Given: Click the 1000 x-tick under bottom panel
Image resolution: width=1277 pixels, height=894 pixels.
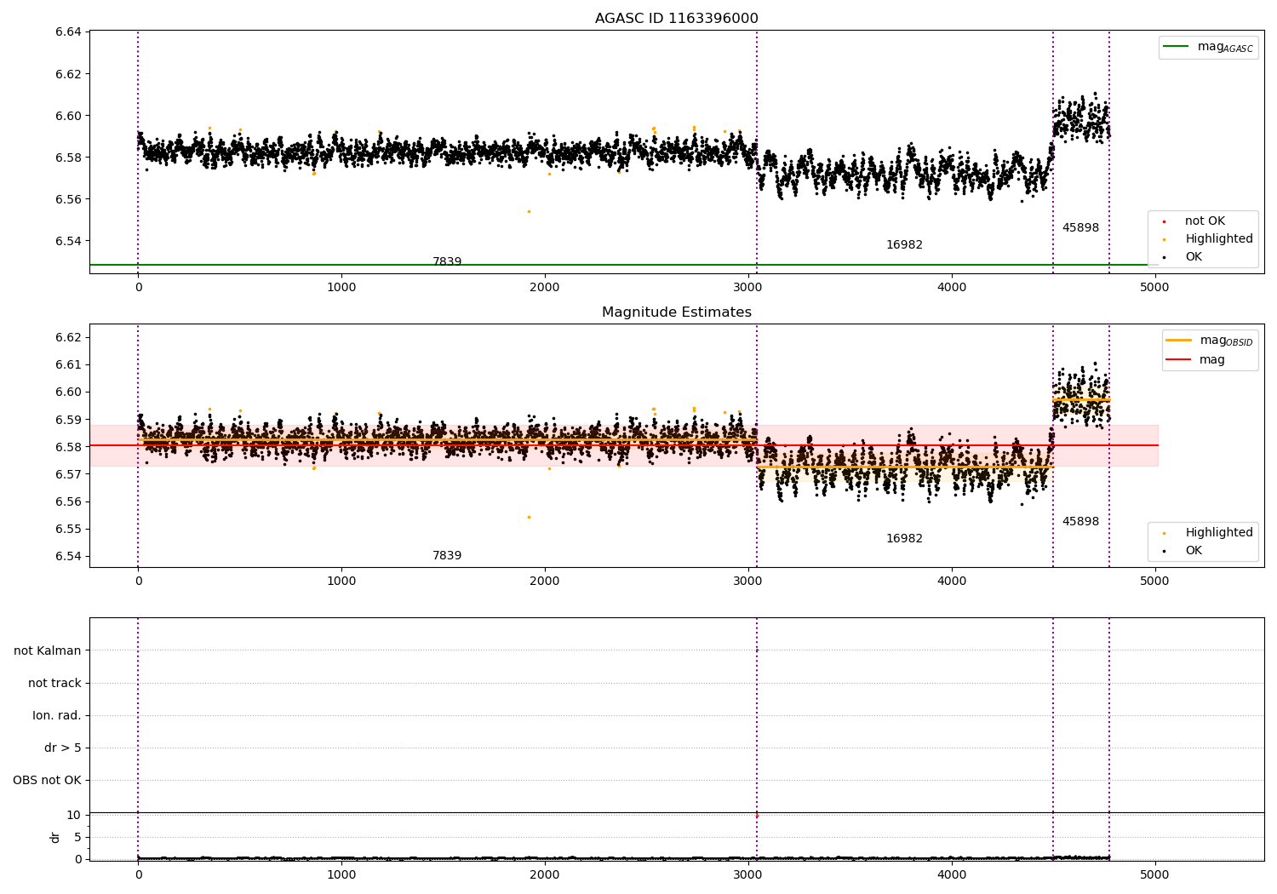Looking at the screenshot, I should point(341,874).
